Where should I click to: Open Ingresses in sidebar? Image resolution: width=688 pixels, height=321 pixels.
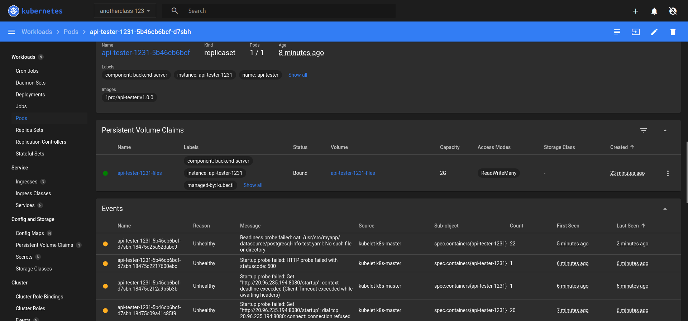point(27,182)
